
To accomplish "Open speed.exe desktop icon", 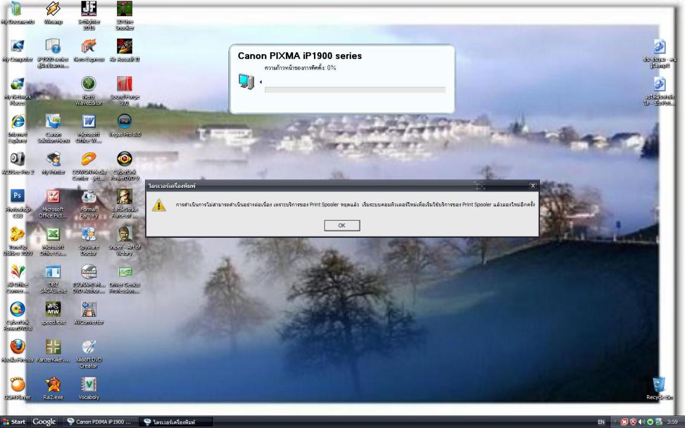I will [53, 314].
